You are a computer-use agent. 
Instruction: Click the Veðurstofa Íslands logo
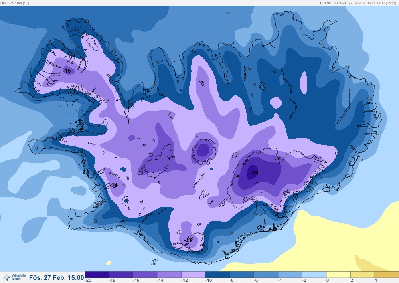click(x=15, y=277)
